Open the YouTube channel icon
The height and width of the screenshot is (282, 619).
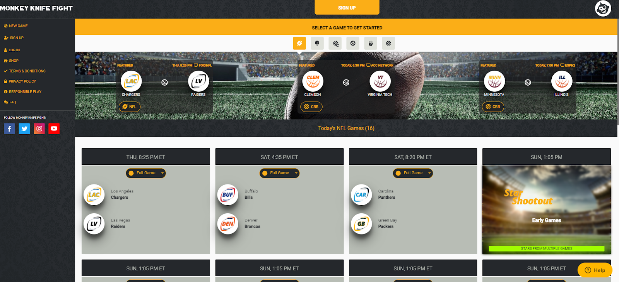(x=54, y=128)
